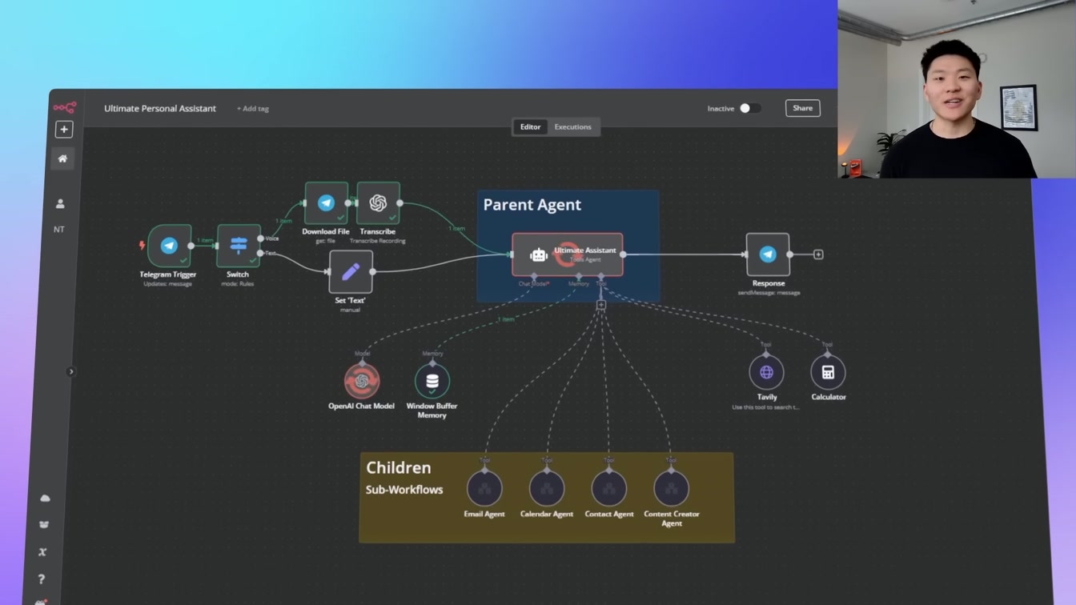
Task: Select the OpenAI Chat Model node
Action: click(x=362, y=381)
